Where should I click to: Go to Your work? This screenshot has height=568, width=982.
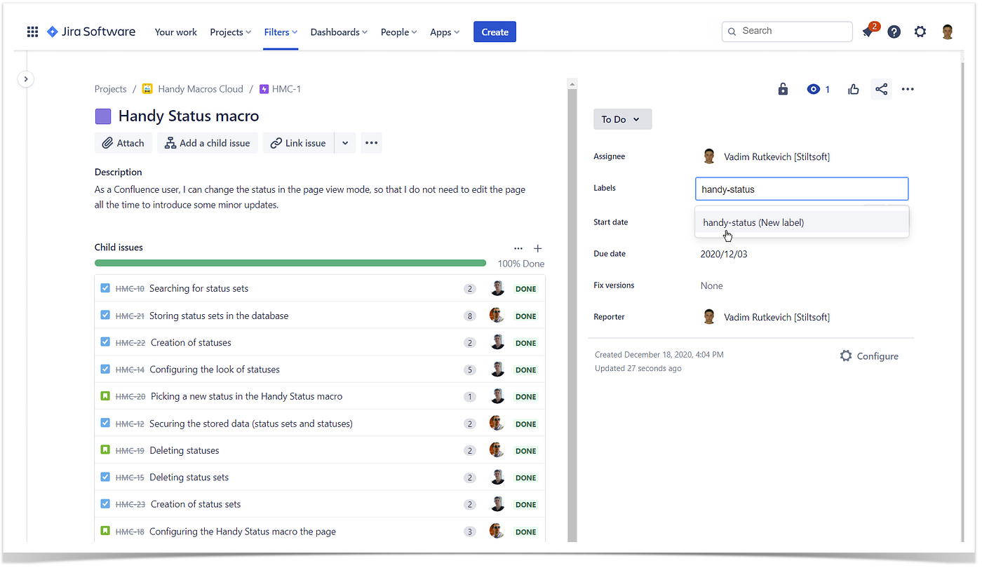pos(175,32)
